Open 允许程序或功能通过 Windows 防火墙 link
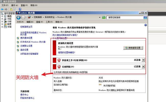Image resolution: width=166 pixels, height=102 pixels. point(33,33)
